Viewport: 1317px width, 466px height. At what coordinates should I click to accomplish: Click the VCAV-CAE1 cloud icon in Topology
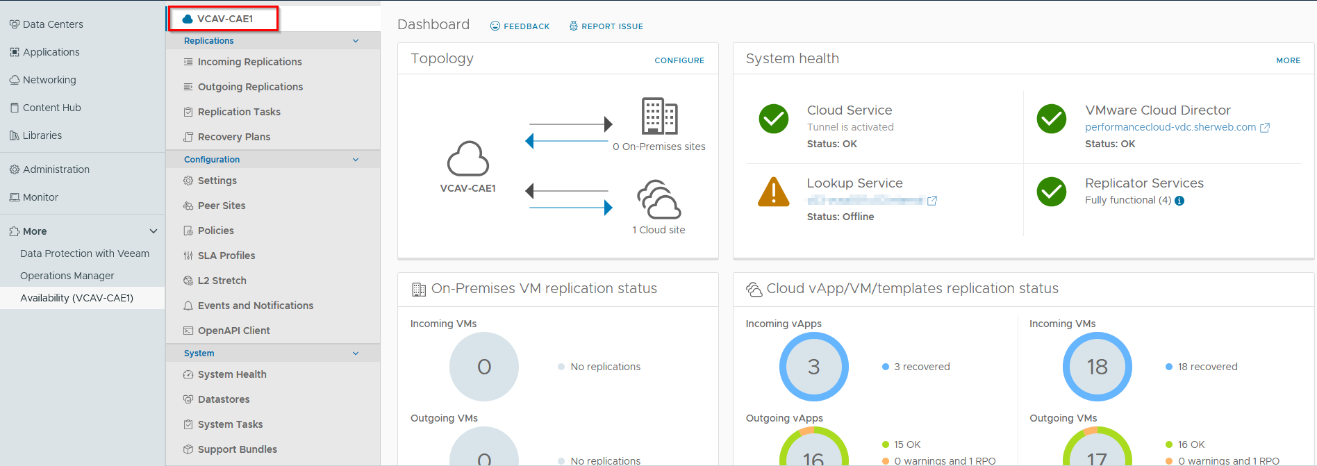468,158
